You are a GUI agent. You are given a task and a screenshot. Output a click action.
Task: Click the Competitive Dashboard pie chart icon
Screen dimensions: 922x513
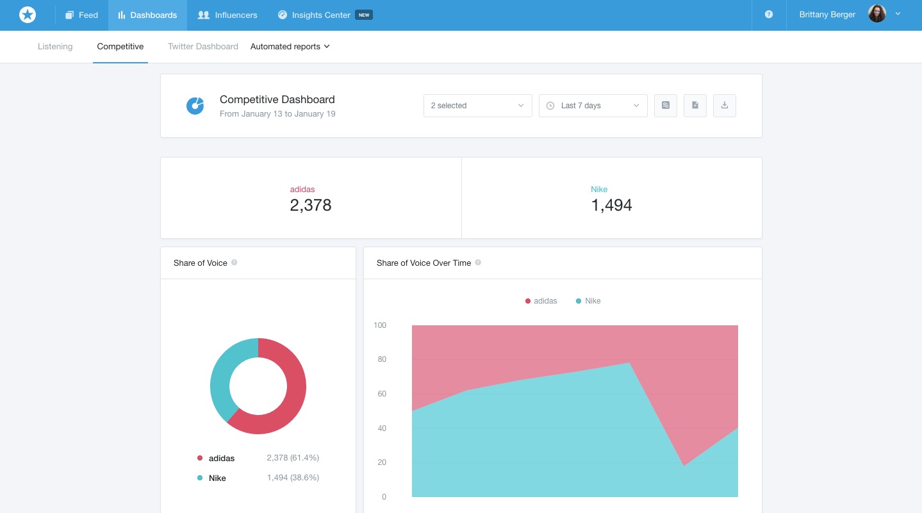[195, 106]
